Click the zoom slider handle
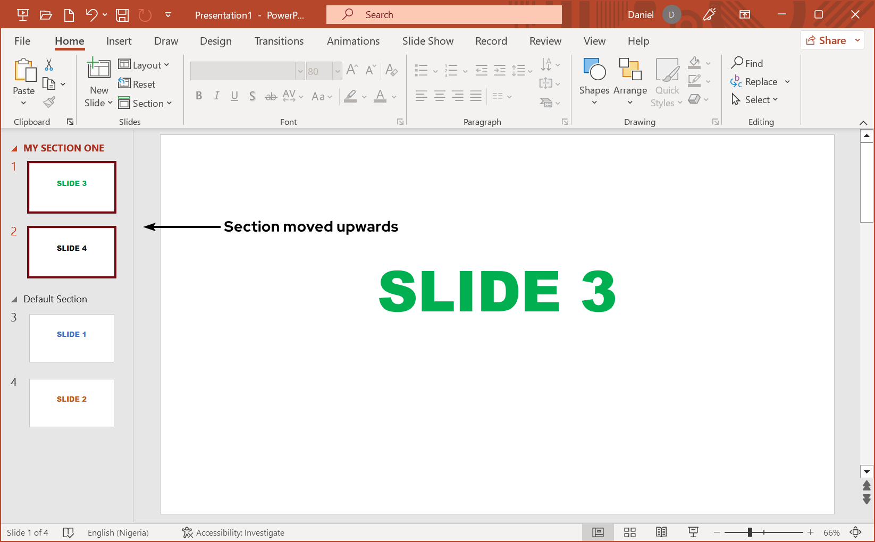This screenshot has height=542, width=875. point(750,532)
